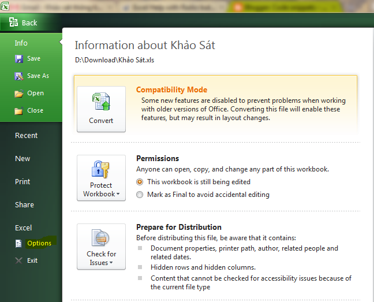Click the Check for Issues document icon

tap(100, 237)
